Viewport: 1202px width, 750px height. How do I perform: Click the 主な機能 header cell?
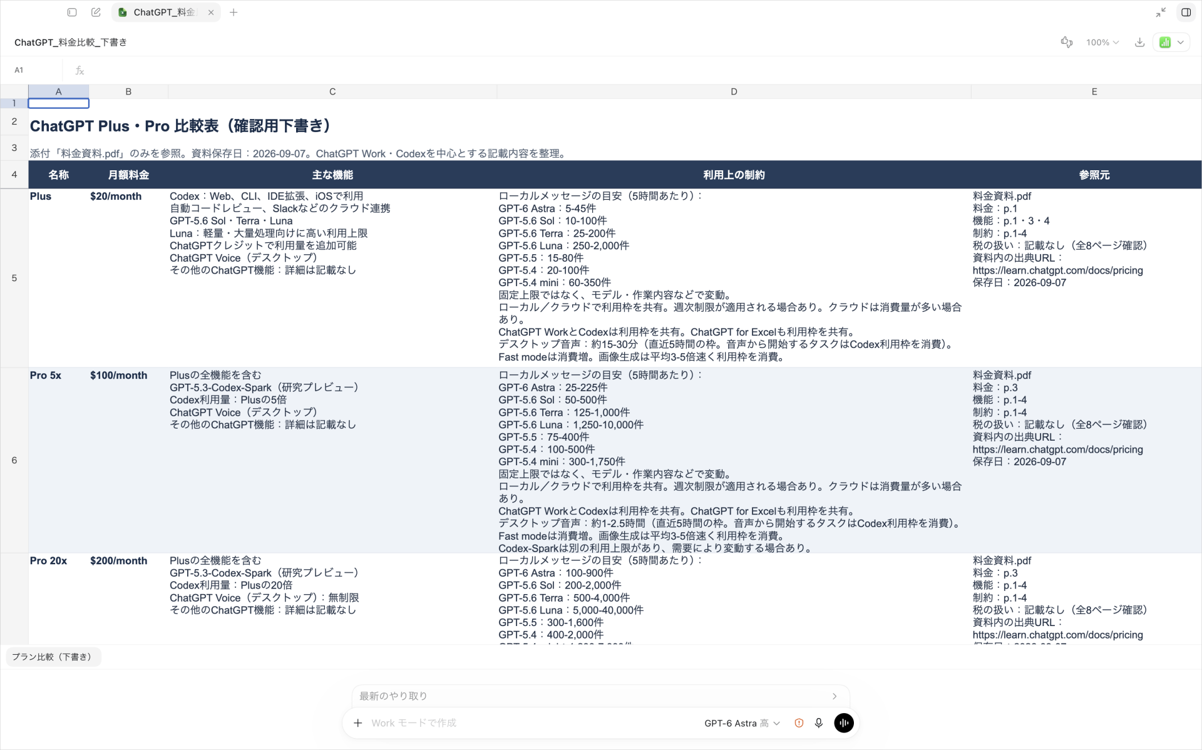point(332,175)
